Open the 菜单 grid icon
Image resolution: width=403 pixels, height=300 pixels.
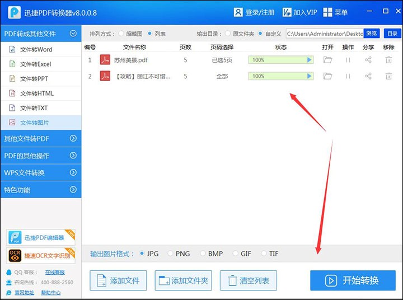pos(327,12)
